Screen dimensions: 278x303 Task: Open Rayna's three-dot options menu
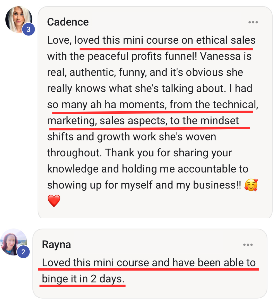pos(248,245)
